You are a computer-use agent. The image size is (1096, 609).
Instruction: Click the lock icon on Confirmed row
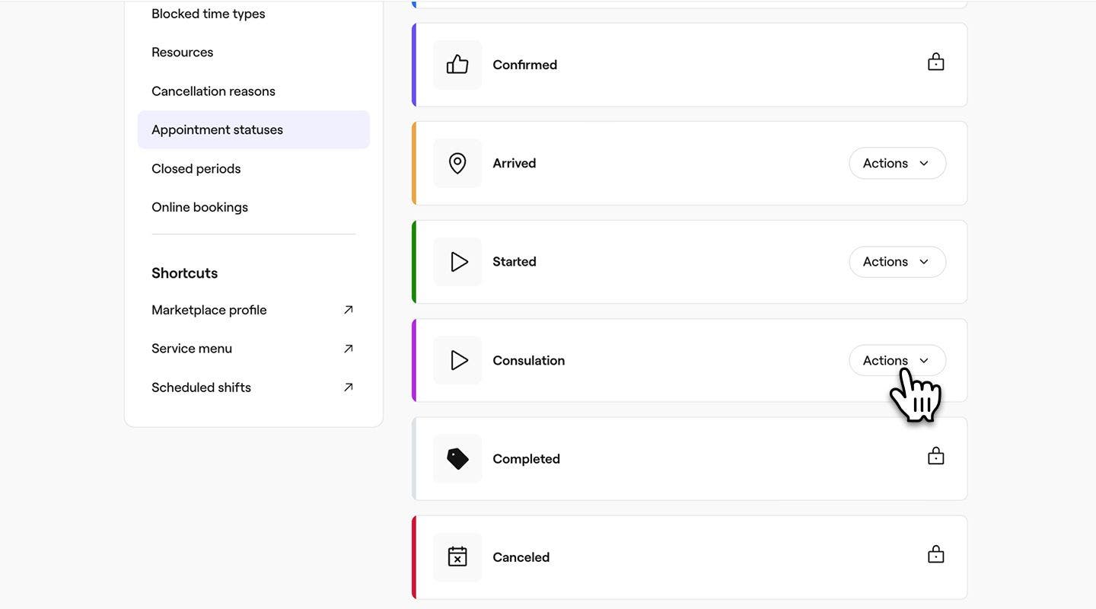pos(935,62)
